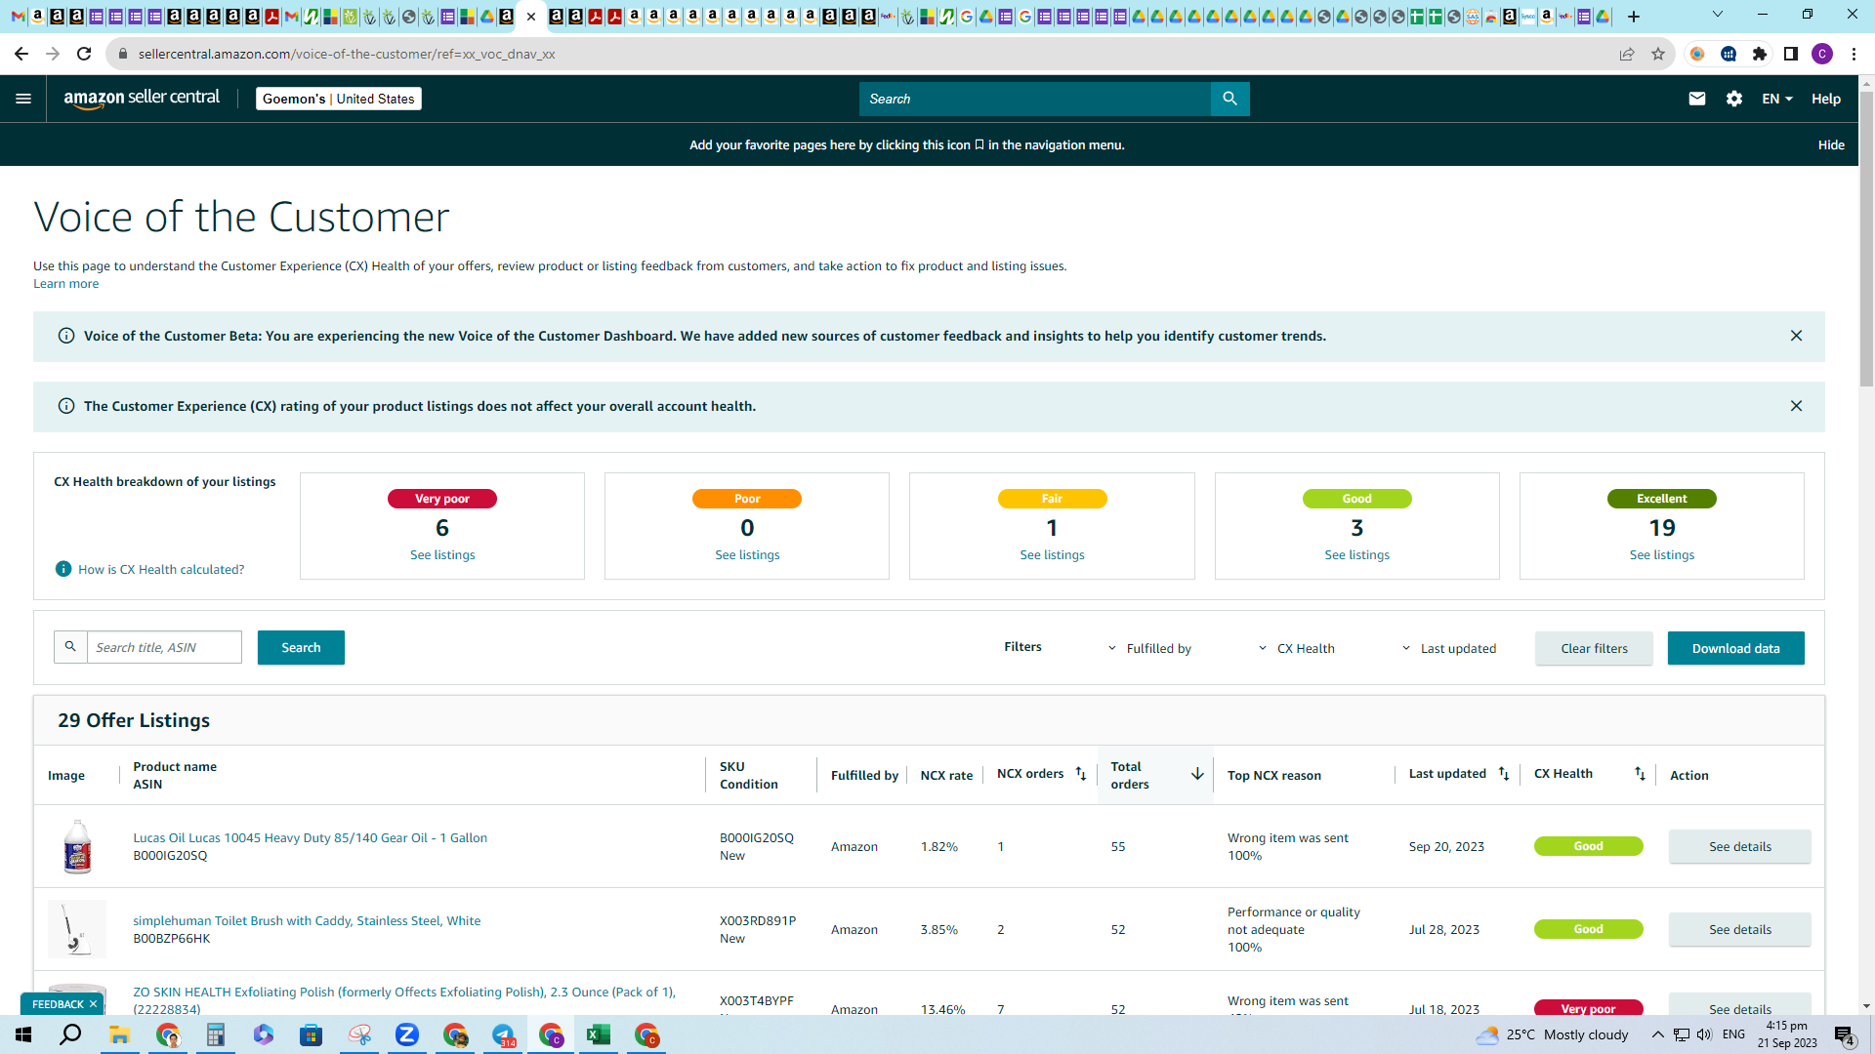Open Windows Start menu

click(x=23, y=1034)
